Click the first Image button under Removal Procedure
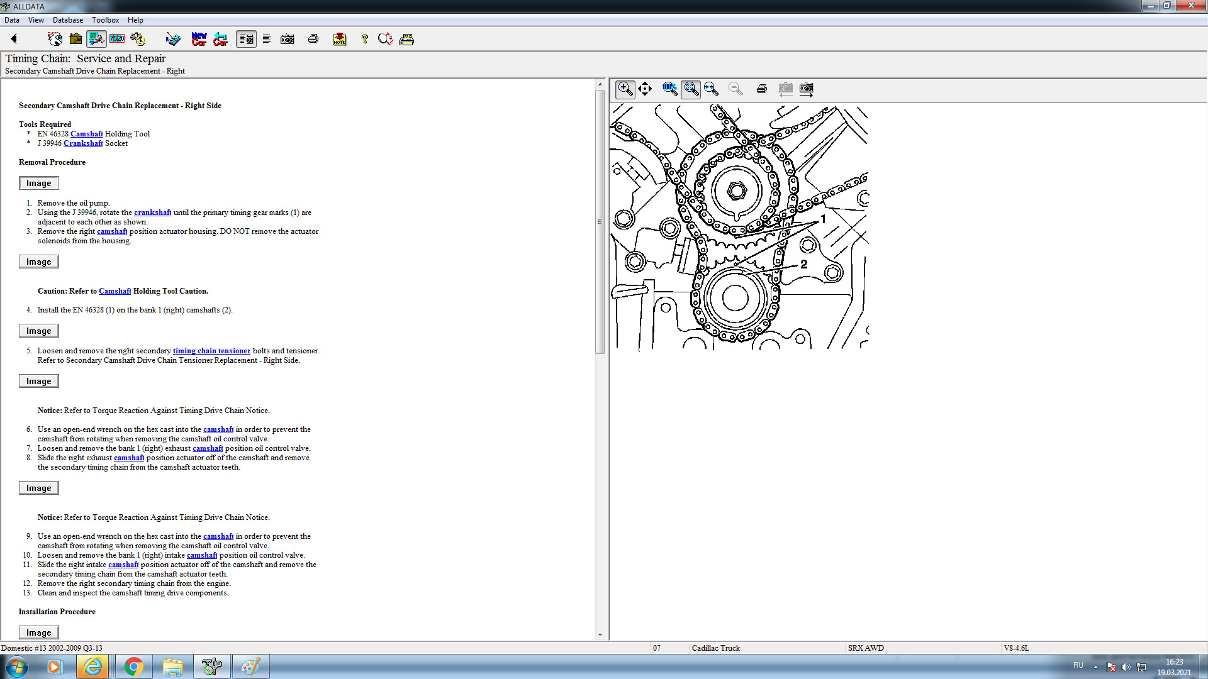Image resolution: width=1208 pixels, height=679 pixels. (x=38, y=183)
